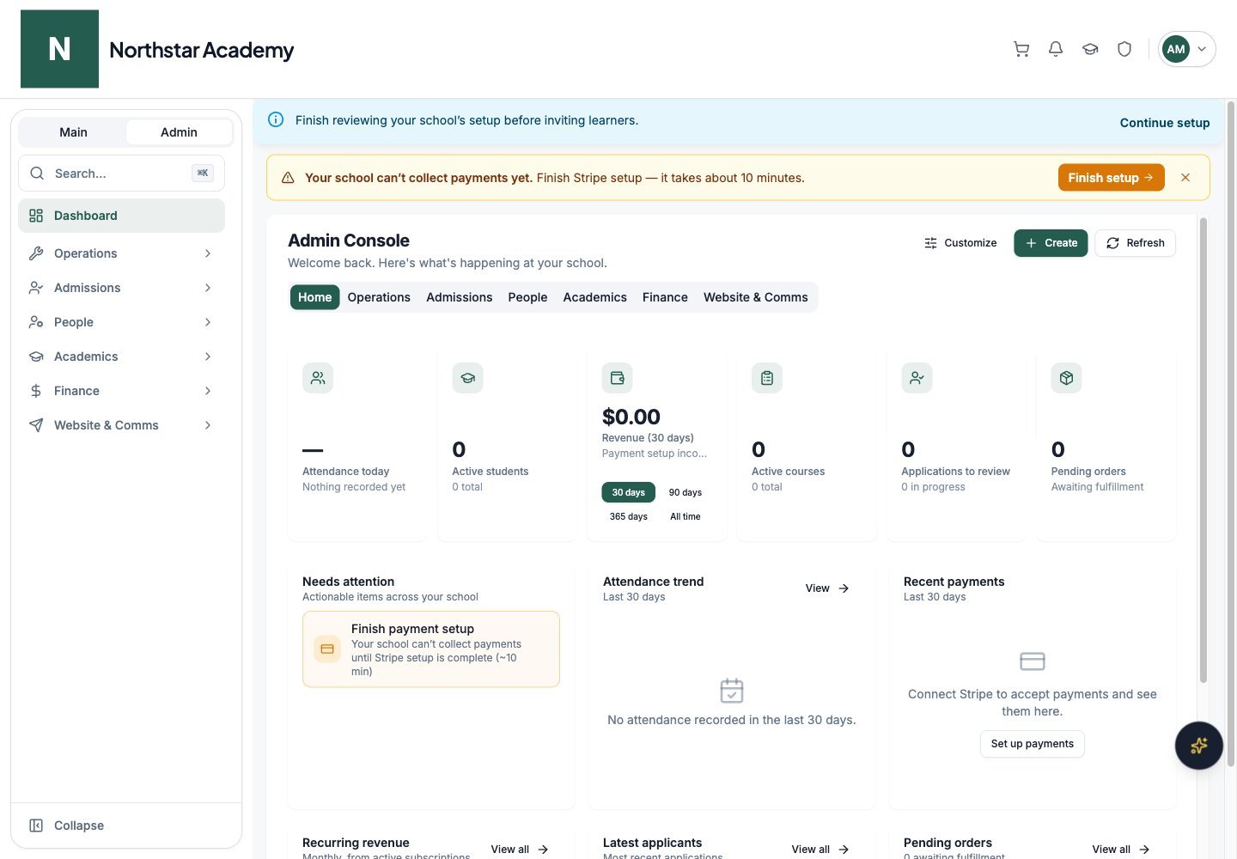Dismiss the Stripe payment warning banner
This screenshot has width=1237, height=859.
point(1185,178)
